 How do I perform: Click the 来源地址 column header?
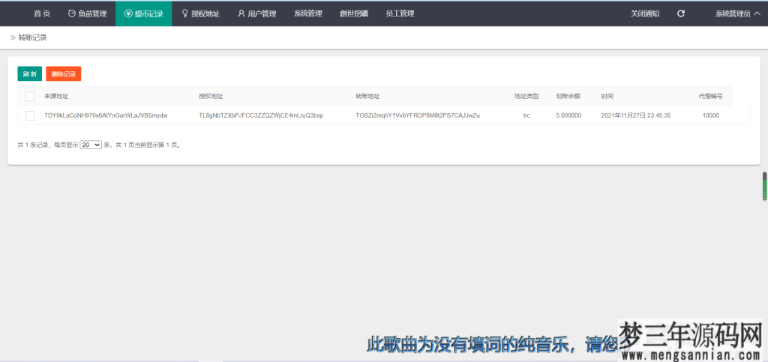click(x=56, y=97)
